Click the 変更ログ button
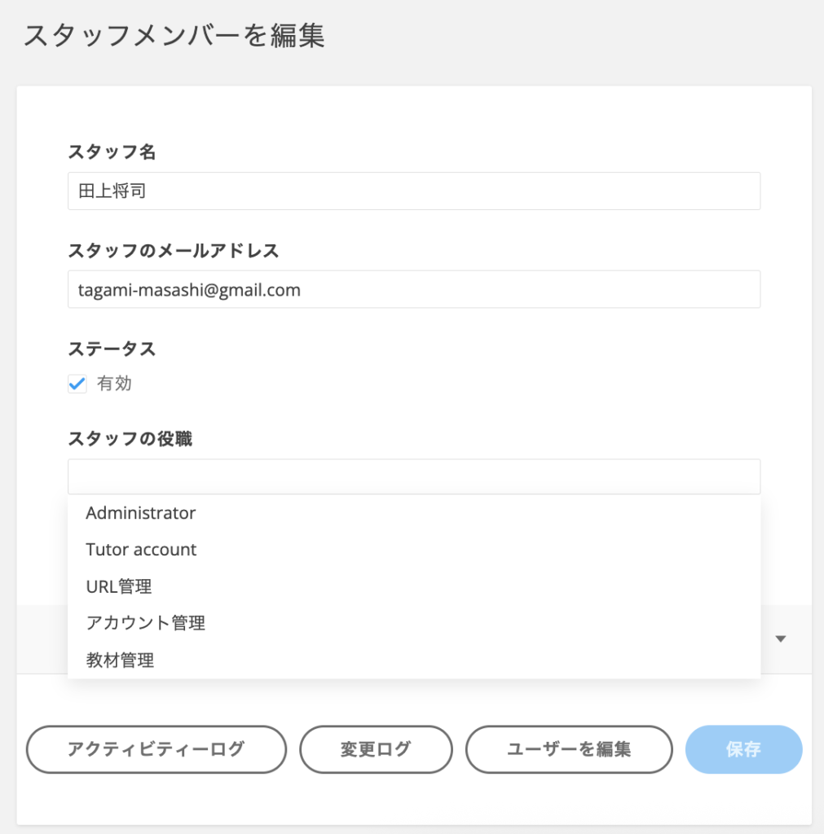The image size is (824, 834). [376, 749]
